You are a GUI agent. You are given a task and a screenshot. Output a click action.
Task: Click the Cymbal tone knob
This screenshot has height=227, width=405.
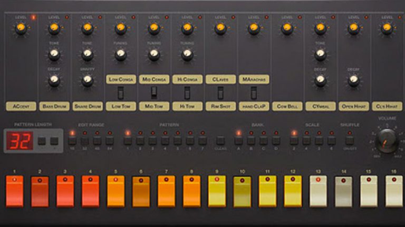[320, 55]
